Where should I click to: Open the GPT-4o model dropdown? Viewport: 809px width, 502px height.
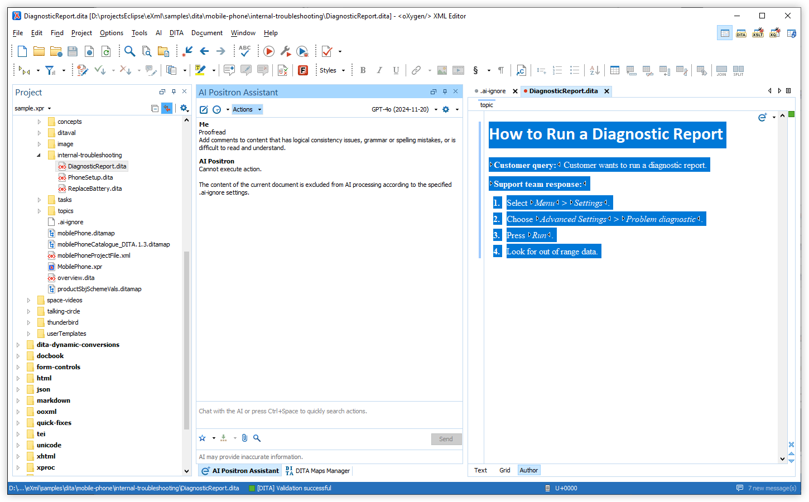(404, 109)
